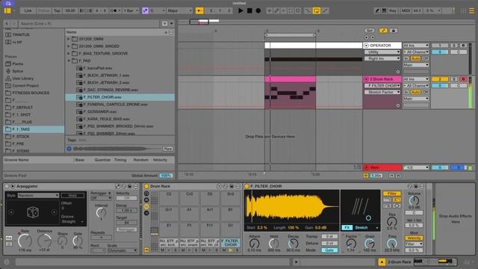
Task: Adjust the sampler filter Freq knob
Action: click(x=391, y=244)
